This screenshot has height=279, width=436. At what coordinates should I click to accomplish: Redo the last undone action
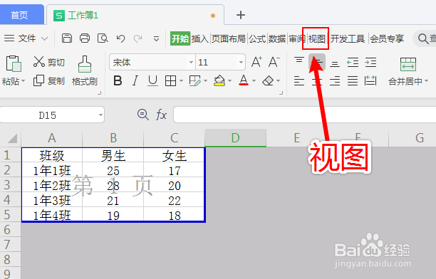click(138, 38)
